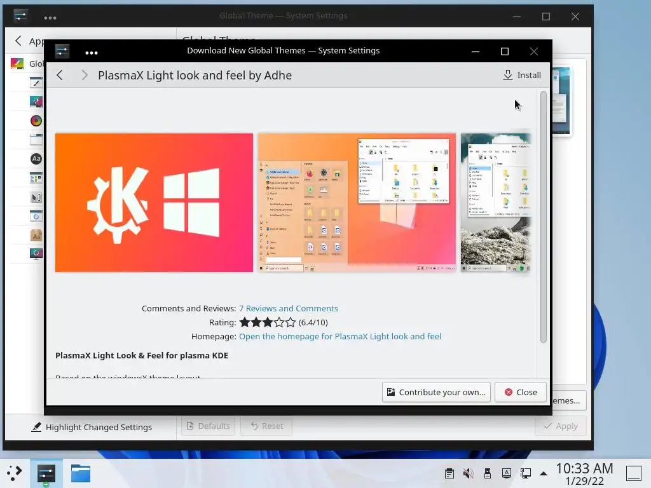The height and width of the screenshot is (488, 651).
Task: Open the application launcher on taskbar
Action: click(14, 473)
